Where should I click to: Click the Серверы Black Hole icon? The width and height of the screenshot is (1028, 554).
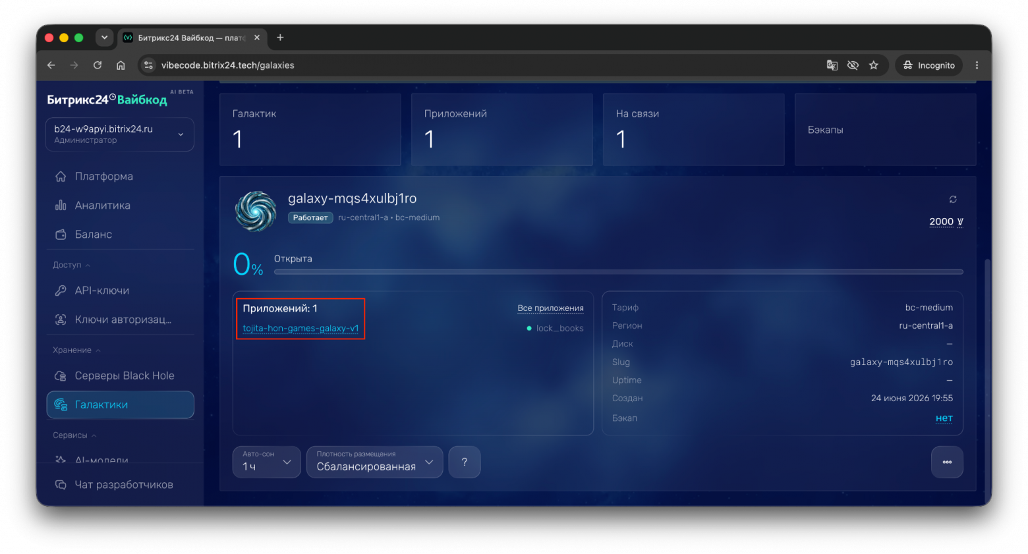click(x=61, y=376)
